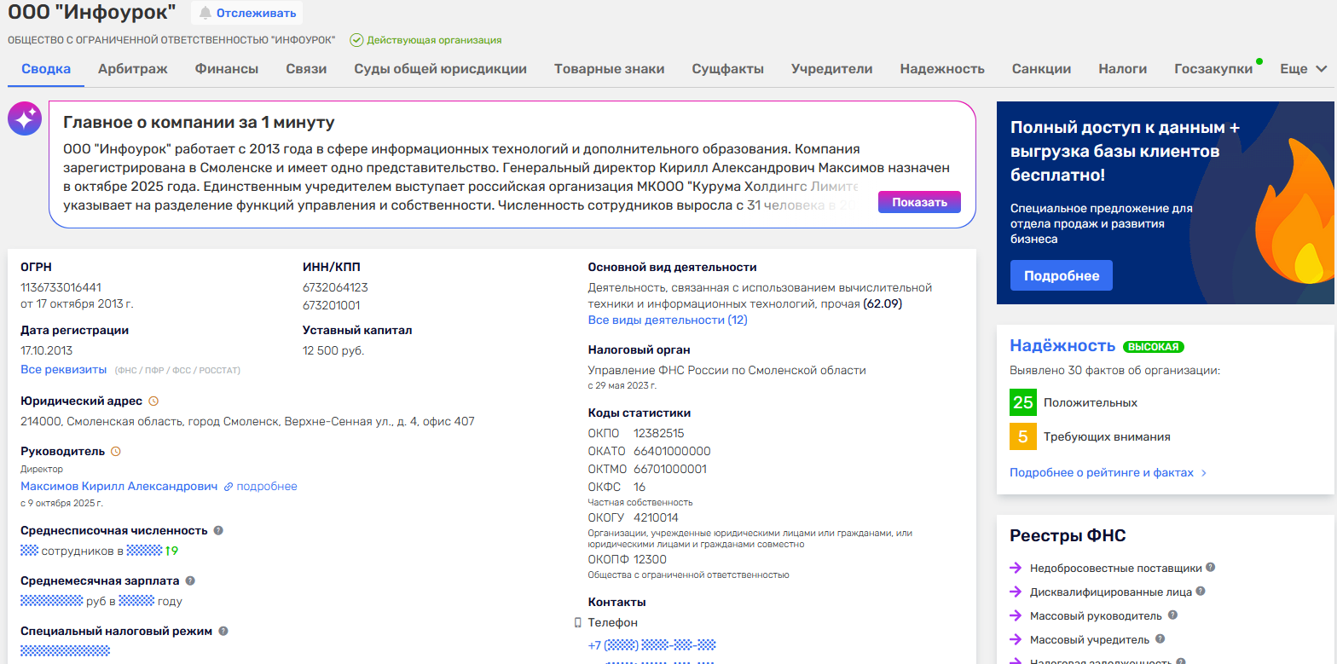Click the help icon next to Дисквалифицированные лица
The height and width of the screenshot is (664, 1337).
point(1201,591)
